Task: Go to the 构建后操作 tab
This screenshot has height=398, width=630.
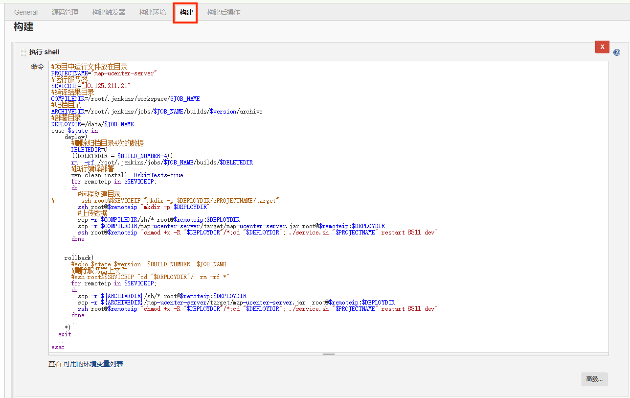Action: (224, 12)
